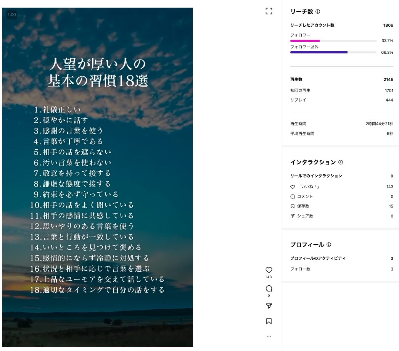Click the リプレイ label

[298, 100]
